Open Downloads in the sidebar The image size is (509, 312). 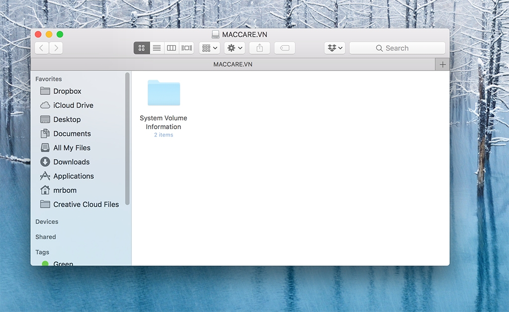(71, 162)
